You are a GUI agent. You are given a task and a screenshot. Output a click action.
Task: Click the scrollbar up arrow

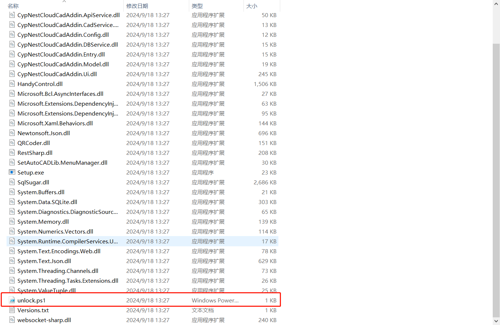tap(496, 4)
